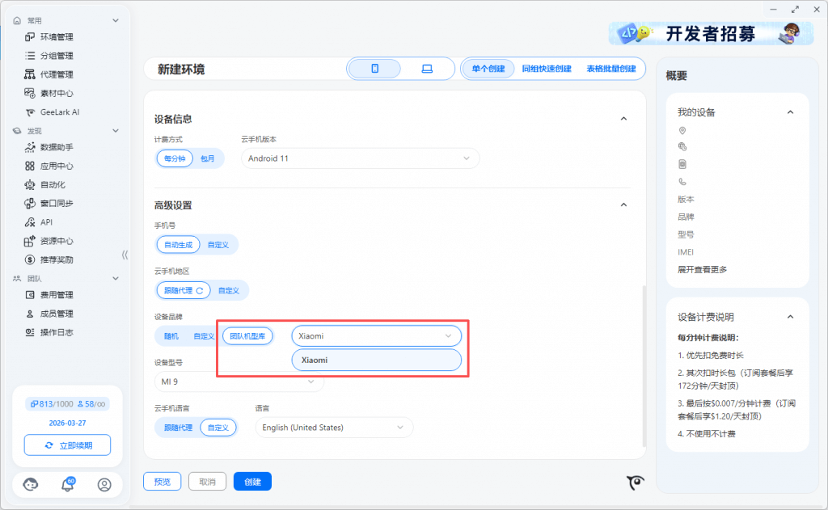Click the customer support face icon
Screen dimensions: 828x510
coord(31,485)
